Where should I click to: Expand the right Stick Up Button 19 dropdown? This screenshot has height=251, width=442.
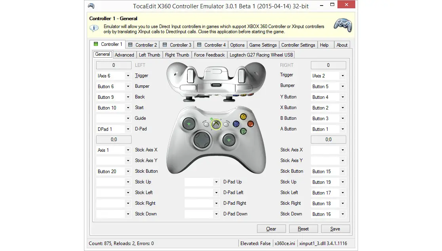click(343, 182)
